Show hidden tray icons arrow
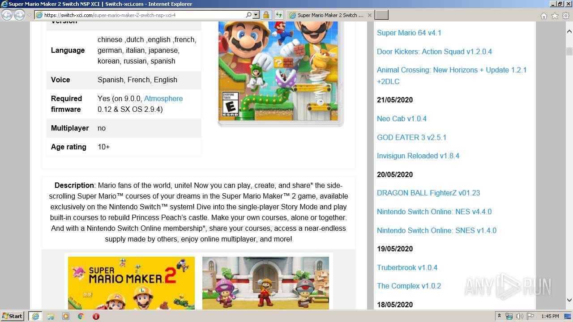Viewport: 573px width, 322px height. 499,316
